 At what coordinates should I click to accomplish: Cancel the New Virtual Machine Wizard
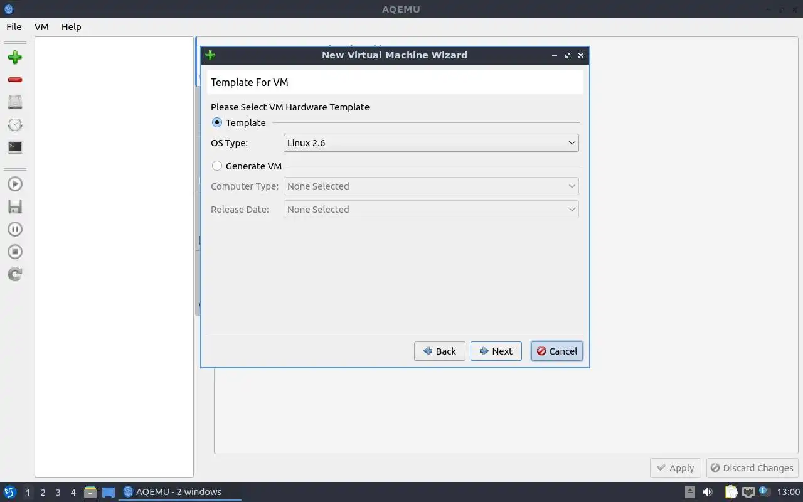(557, 351)
